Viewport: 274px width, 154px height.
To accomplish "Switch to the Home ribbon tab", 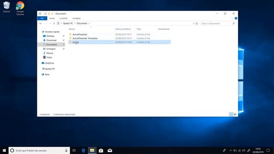I will (x=52, y=18).
